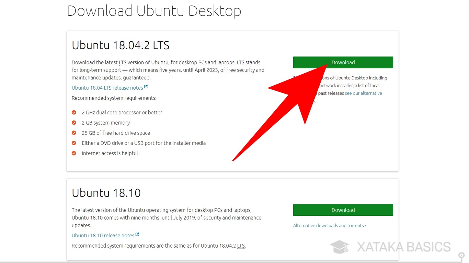
Task: Click the external-link icon after "Ubuntu 18.04 LTS release notes"
Action: coord(147,87)
